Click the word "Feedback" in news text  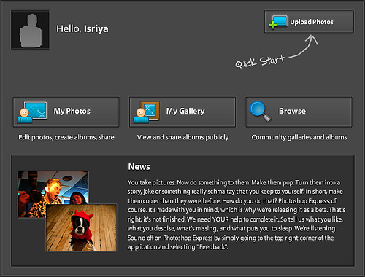(x=212, y=247)
